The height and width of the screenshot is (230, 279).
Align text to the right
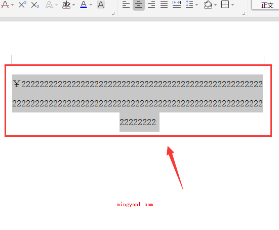pos(151,5)
